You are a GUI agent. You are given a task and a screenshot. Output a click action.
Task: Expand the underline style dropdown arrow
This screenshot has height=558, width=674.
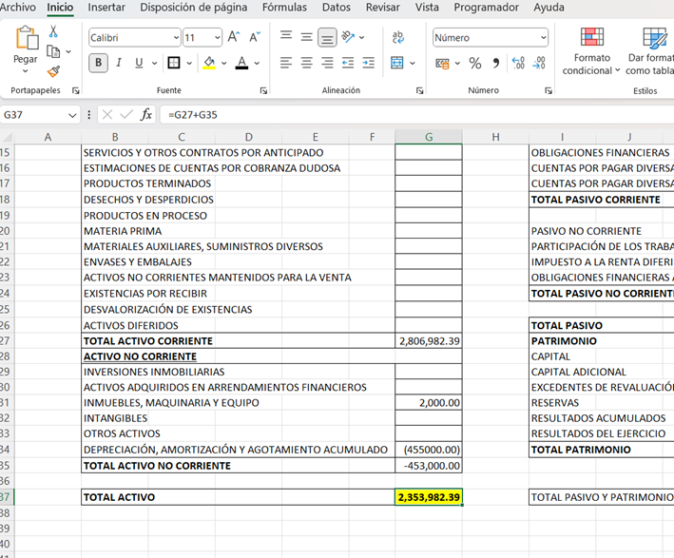pos(154,63)
